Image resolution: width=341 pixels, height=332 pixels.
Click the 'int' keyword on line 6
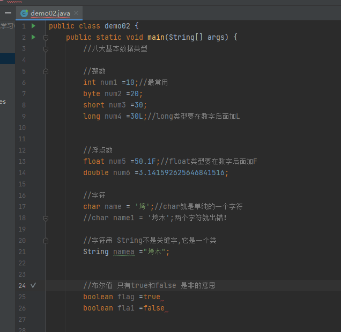pyautogui.click(x=90, y=82)
